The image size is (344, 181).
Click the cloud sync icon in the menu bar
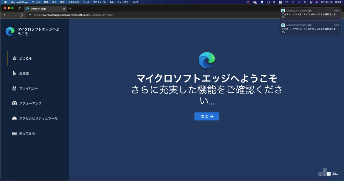(255, 2)
